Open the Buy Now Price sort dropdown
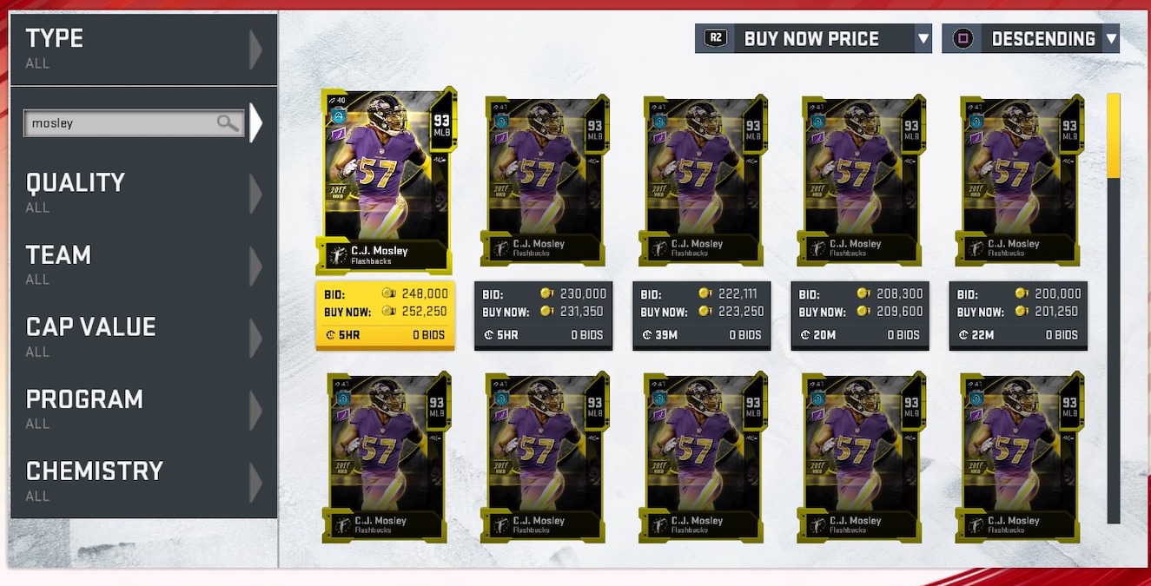This screenshot has height=586, width=1151. [x=813, y=38]
